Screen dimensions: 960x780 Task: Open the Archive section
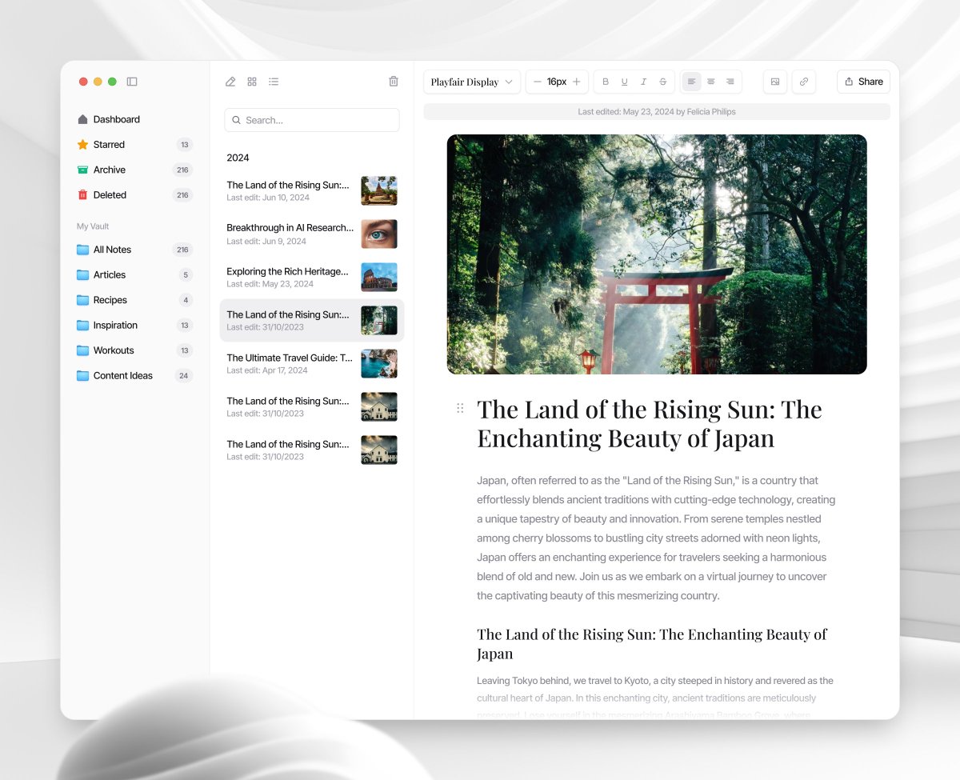[134, 170]
